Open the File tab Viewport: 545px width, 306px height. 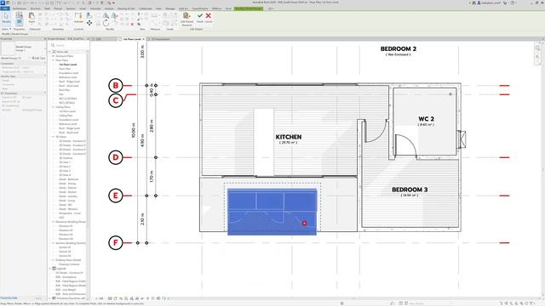[5, 8]
